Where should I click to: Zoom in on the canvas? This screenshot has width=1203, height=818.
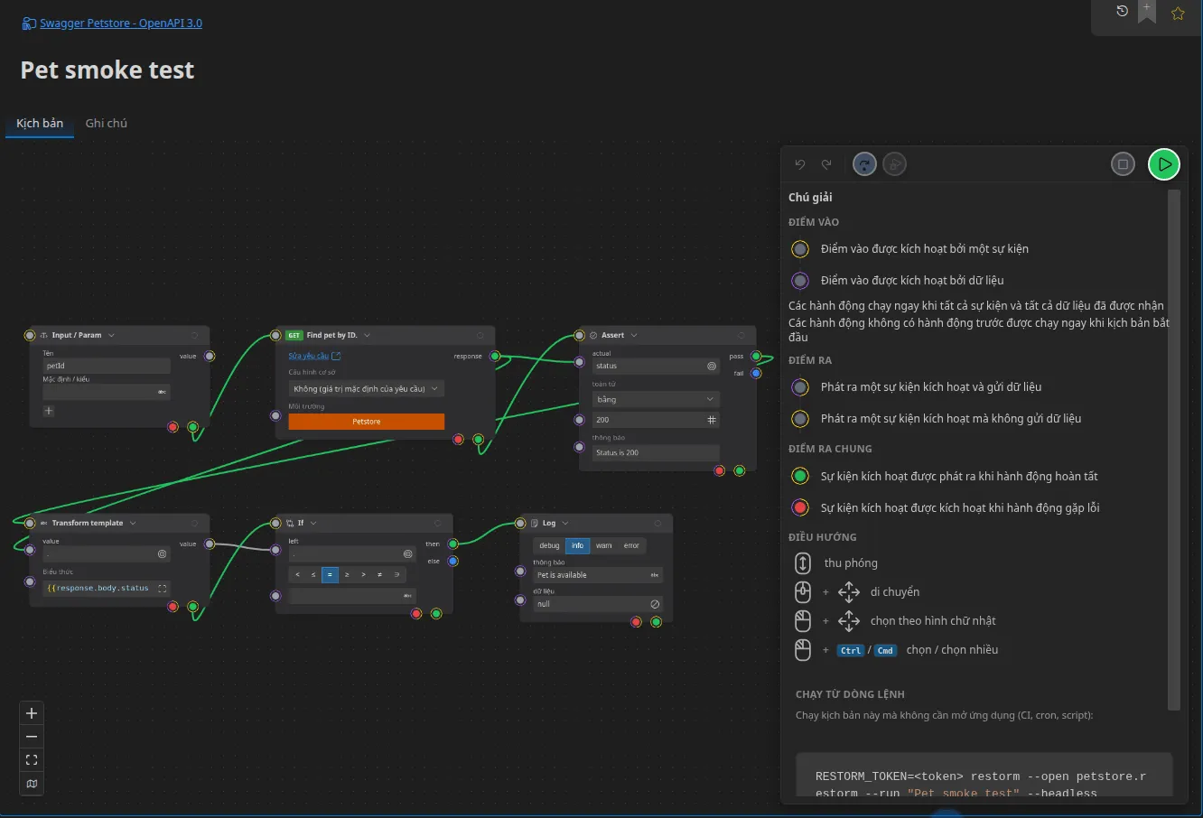32,713
